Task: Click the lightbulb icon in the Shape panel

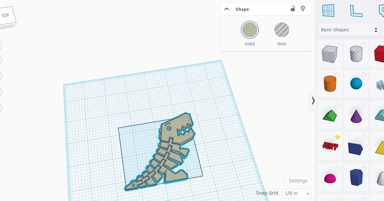Action: point(303,9)
